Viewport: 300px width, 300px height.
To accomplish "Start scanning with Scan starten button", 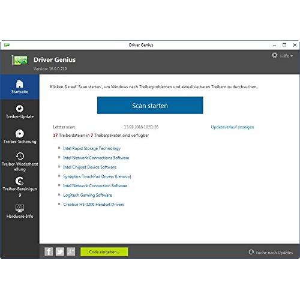I will tap(150, 106).
